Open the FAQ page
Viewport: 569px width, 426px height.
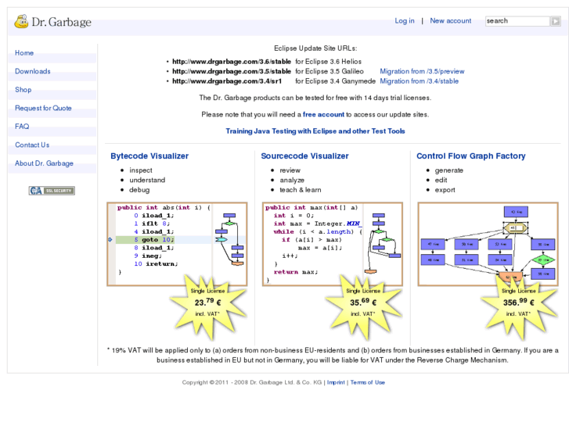point(22,127)
